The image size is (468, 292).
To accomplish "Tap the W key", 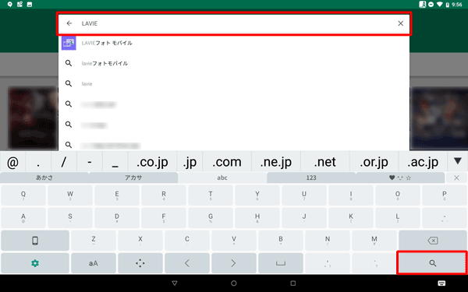I will (x=70, y=195).
